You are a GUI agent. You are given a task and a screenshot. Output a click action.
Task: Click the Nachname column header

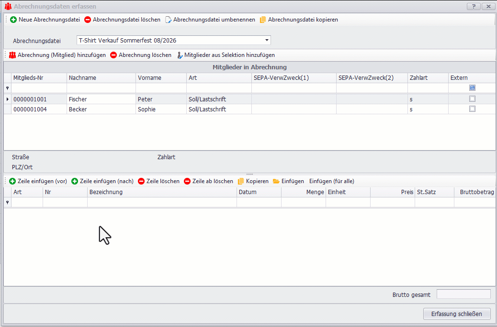point(101,77)
